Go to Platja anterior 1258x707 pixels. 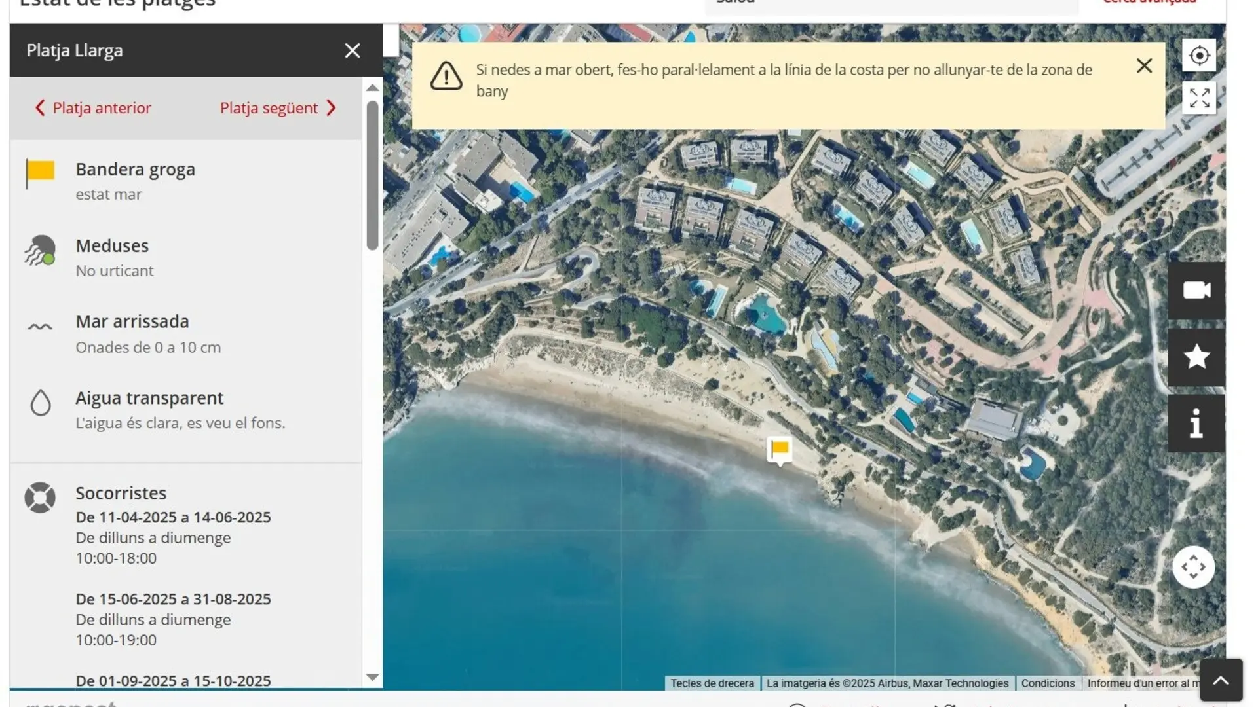click(x=93, y=108)
